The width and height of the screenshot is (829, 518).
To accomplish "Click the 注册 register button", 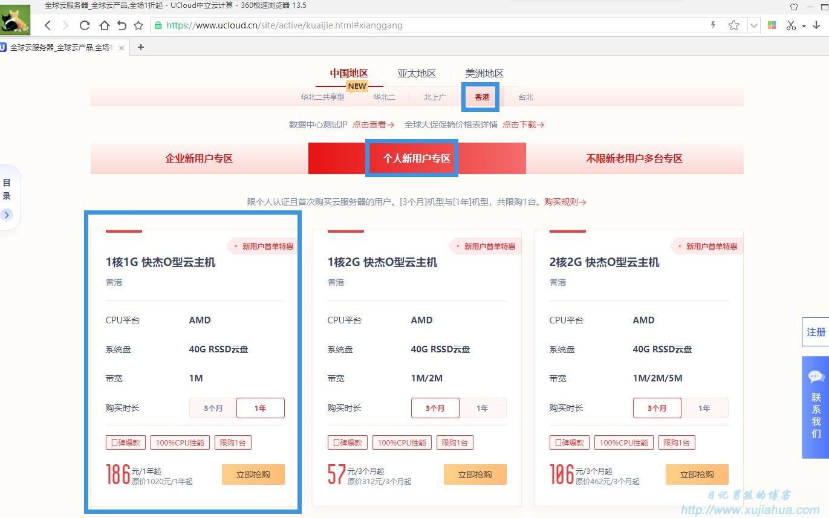I will (x=816, y=332).
